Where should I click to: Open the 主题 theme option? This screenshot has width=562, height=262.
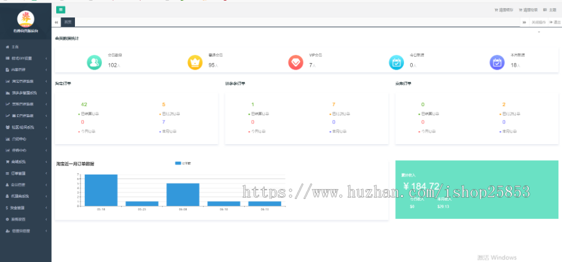point(550,10)
